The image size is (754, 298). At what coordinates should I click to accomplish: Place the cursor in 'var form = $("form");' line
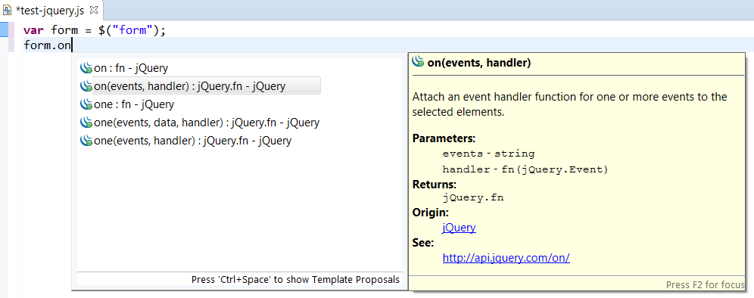tap(94, 30)
